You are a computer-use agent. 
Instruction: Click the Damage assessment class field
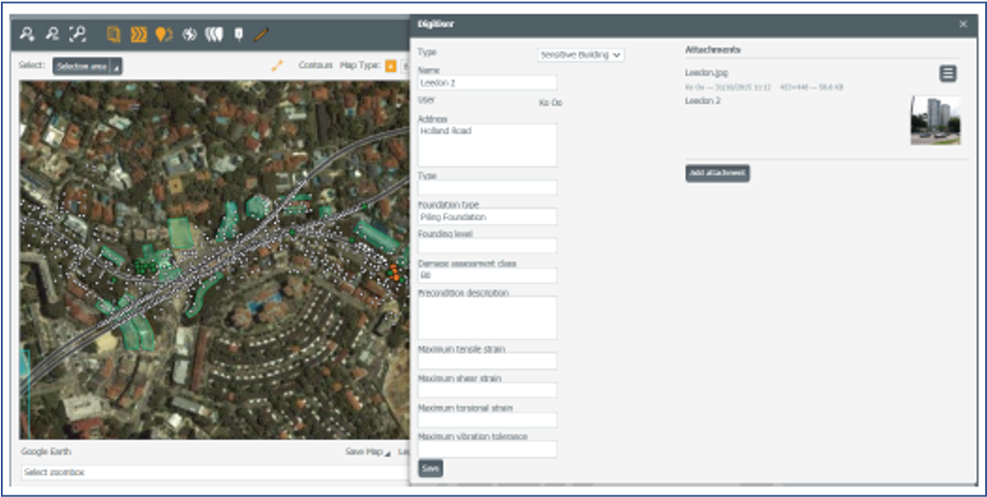[488, 276]
